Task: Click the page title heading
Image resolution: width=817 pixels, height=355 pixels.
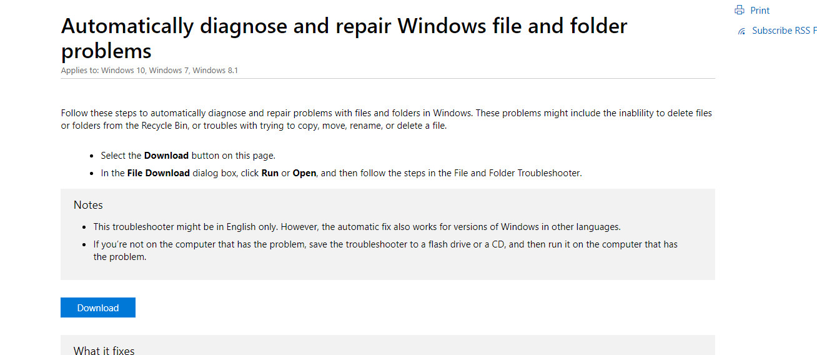Action: coord(344,37)
